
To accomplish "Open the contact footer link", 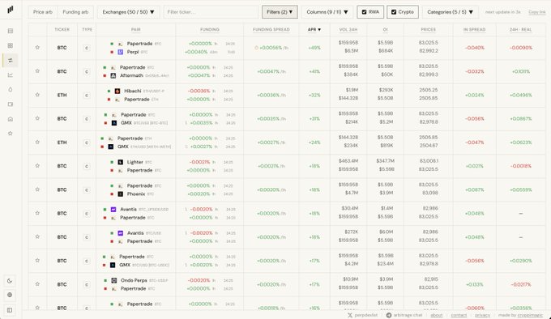I will point(459,315).
